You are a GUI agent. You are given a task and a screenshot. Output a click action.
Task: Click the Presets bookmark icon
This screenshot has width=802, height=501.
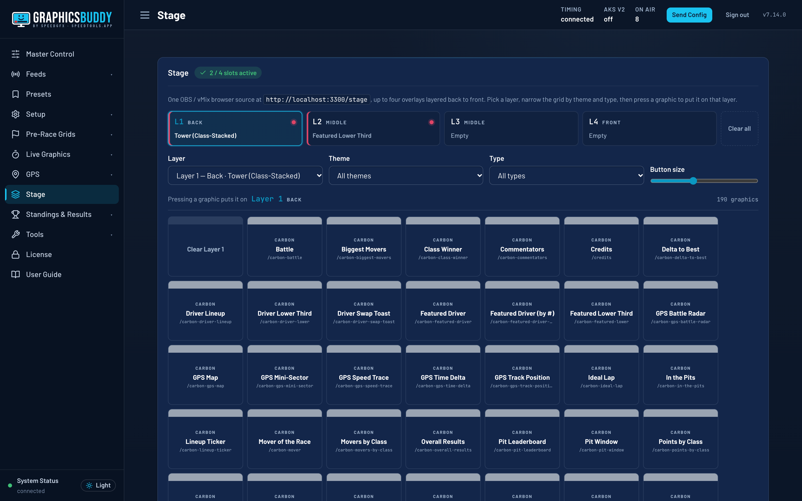[16, 94]
